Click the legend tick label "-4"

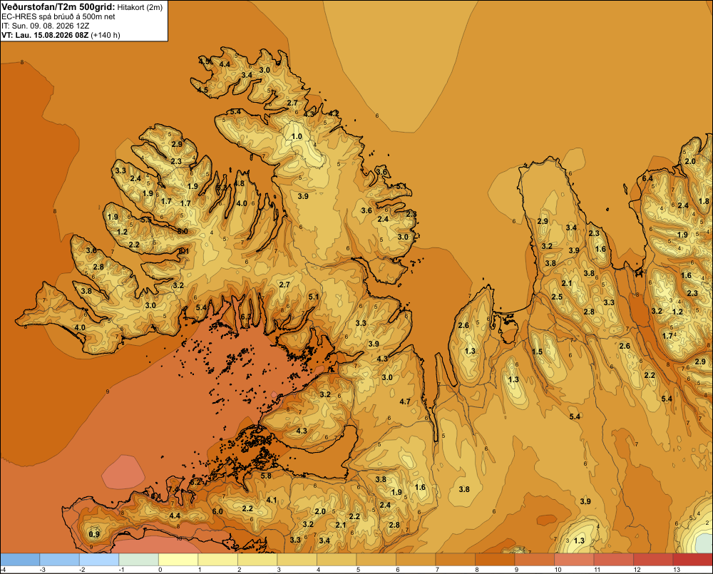3,570
